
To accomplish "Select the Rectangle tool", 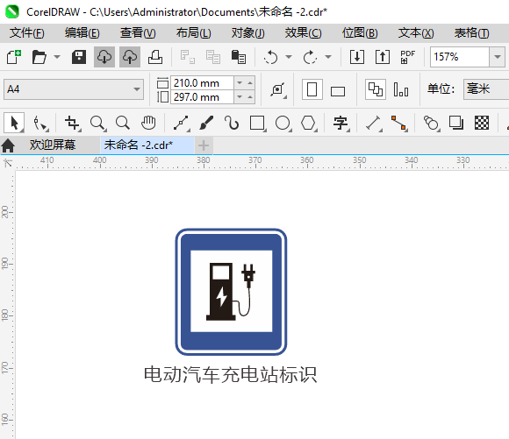I will [258, 124].
